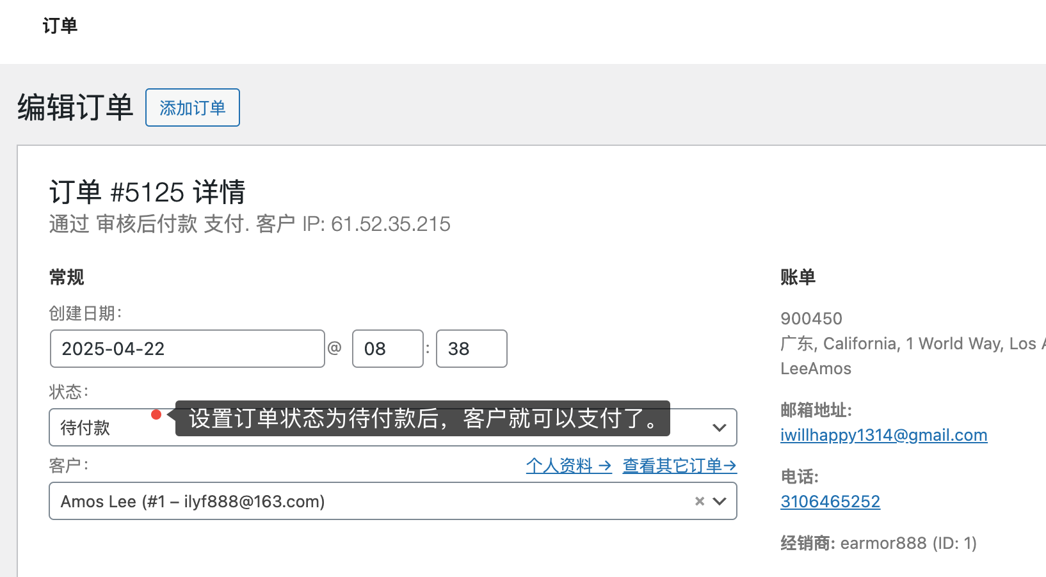Click the iwillhappy1314@gmail.com email link
The height and width of the screenshot is (577, 1046).
pos(883,435)
